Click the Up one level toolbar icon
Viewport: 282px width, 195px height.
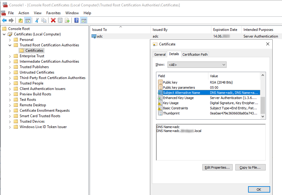pos(21,21)
